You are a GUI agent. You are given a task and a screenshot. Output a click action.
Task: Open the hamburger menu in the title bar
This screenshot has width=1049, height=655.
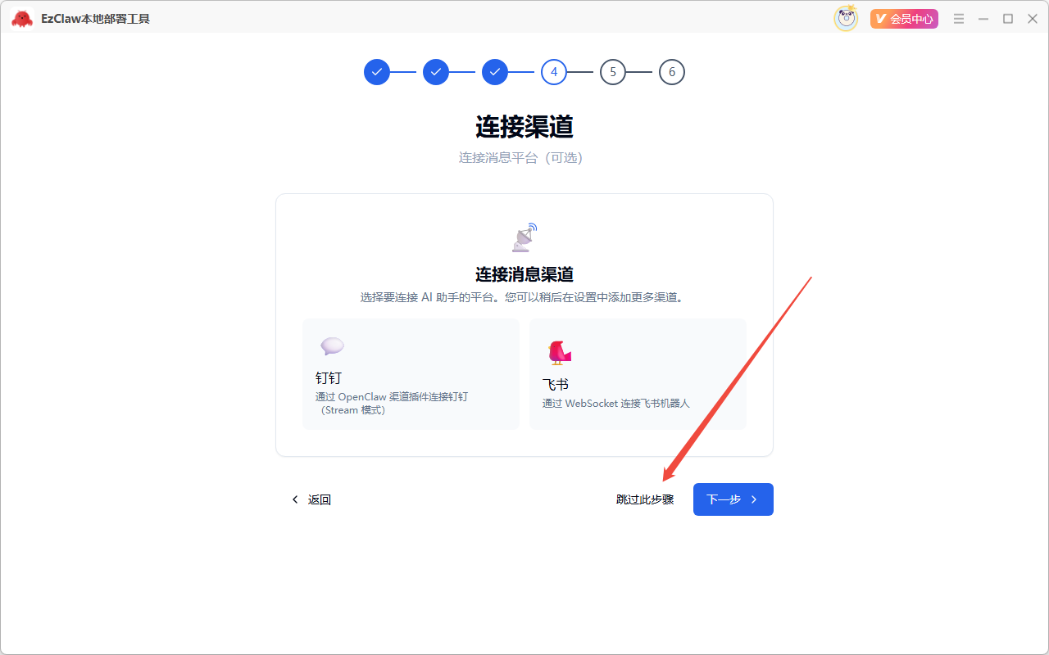[x=958, y=18]
